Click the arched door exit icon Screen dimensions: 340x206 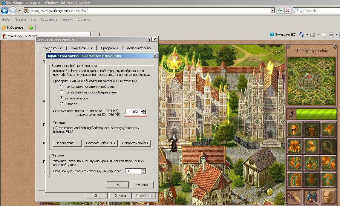[295, 179]
